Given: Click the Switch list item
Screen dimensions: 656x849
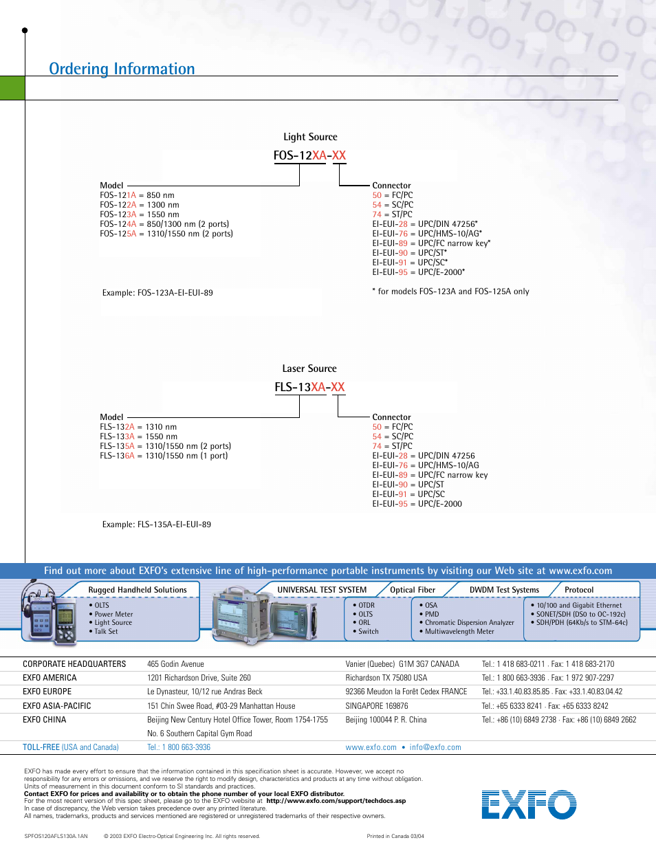Looking at the screenshot, I should point(366,632).
